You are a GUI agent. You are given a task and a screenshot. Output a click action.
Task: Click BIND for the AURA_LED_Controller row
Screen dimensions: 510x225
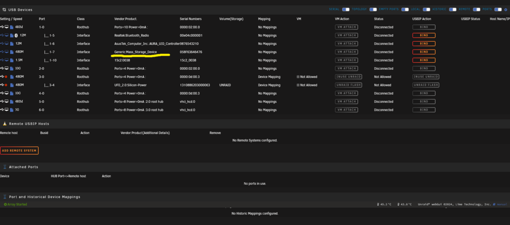click(424, 43)
